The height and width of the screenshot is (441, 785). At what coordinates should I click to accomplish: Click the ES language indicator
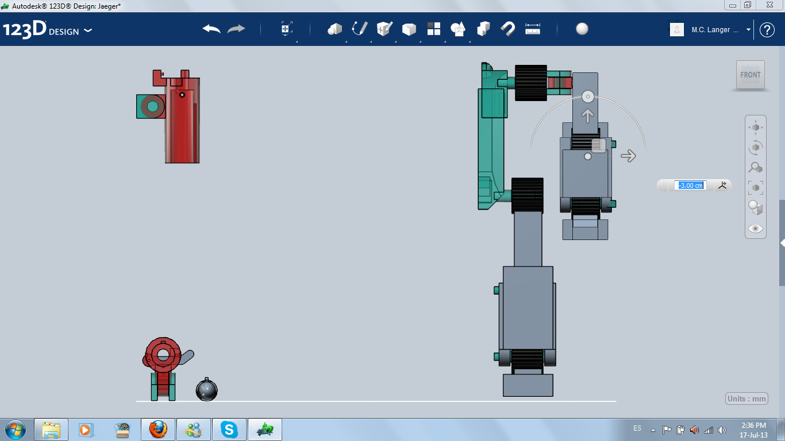pos(637,428)
